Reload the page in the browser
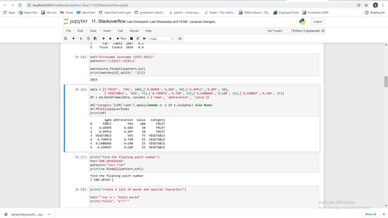 click(x=20, y=5)
